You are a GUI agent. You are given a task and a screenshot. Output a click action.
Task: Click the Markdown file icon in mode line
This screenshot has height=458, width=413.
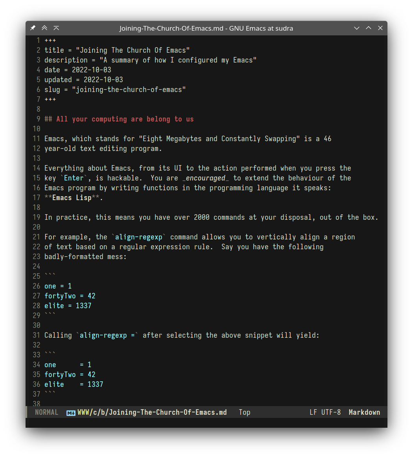(71, 413)
